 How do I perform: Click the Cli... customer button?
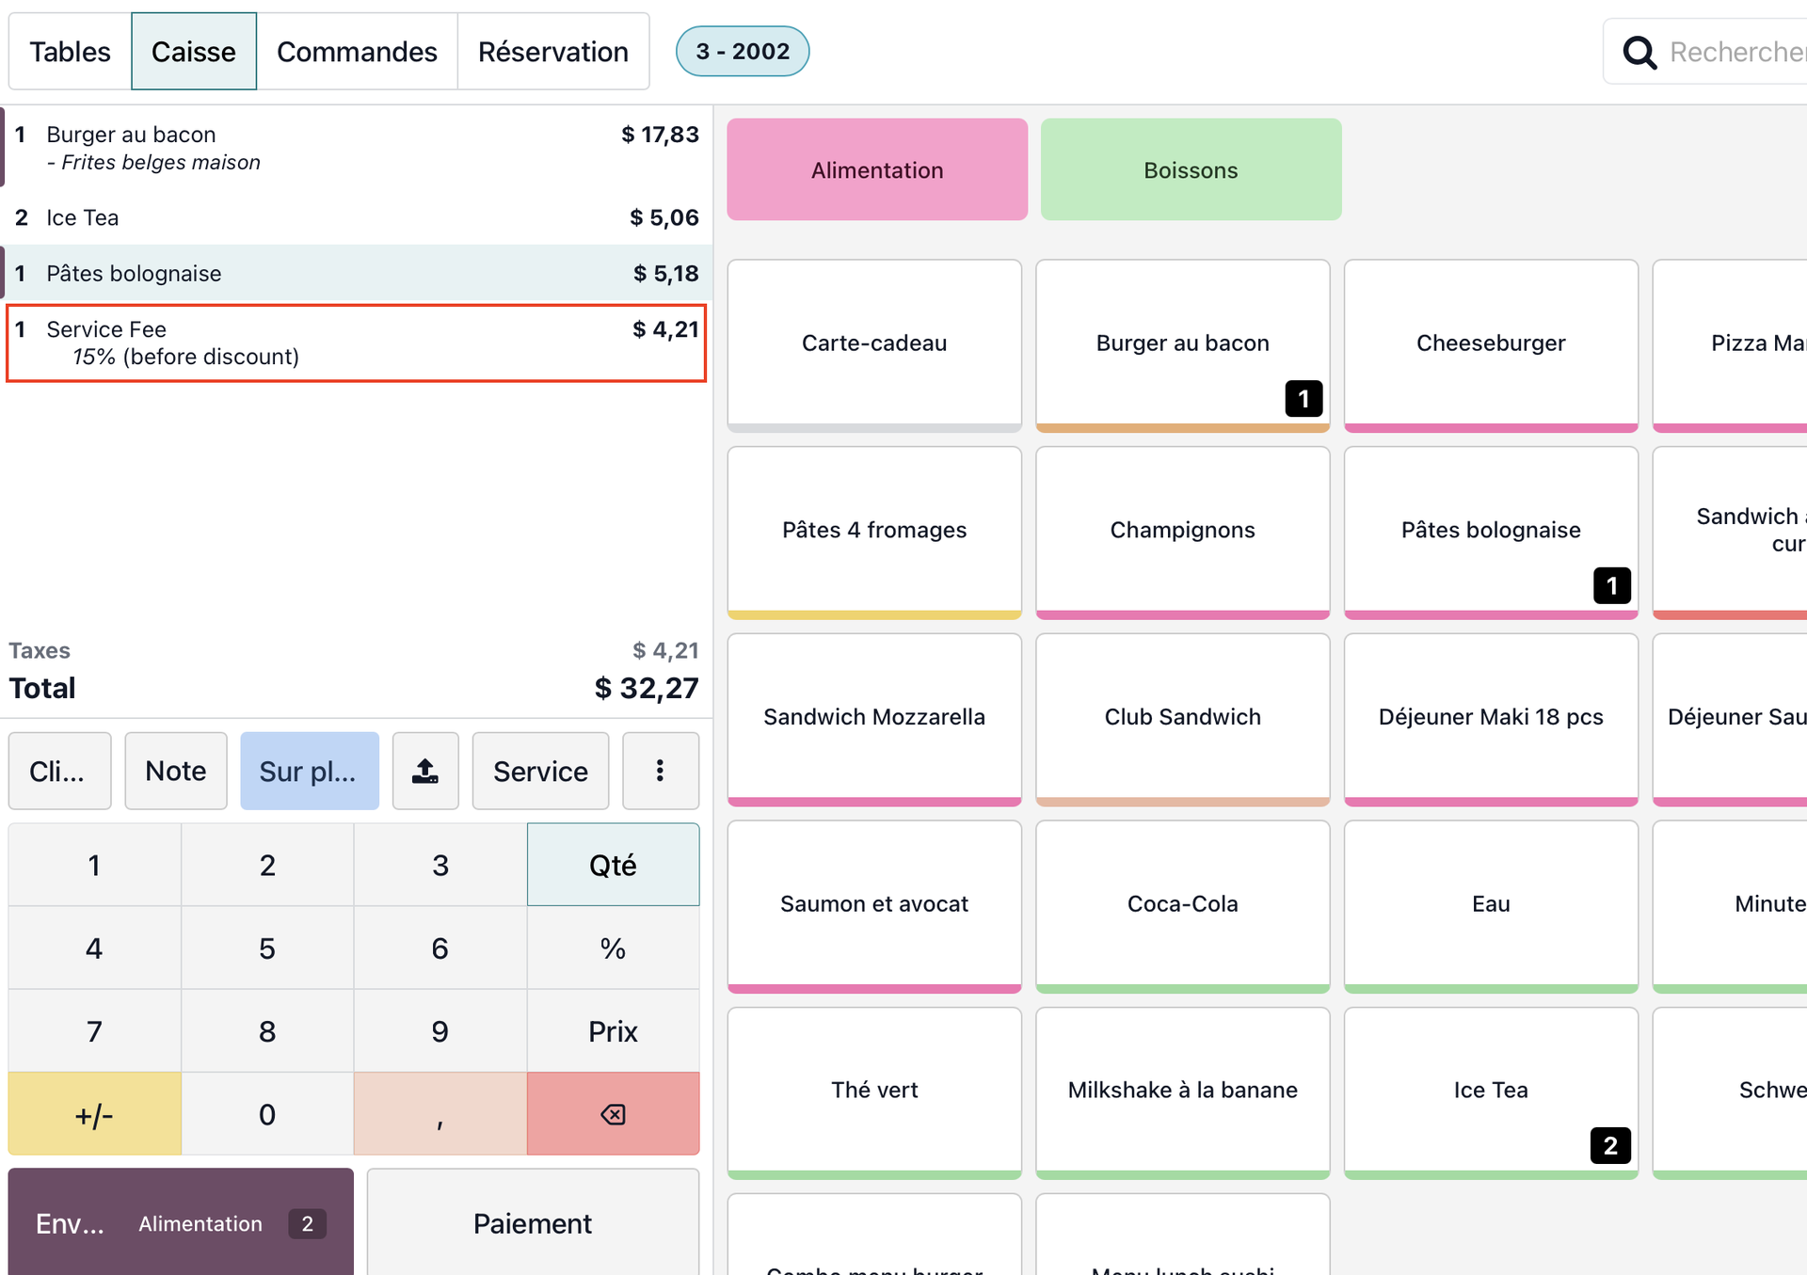click(x=59, y=771)
